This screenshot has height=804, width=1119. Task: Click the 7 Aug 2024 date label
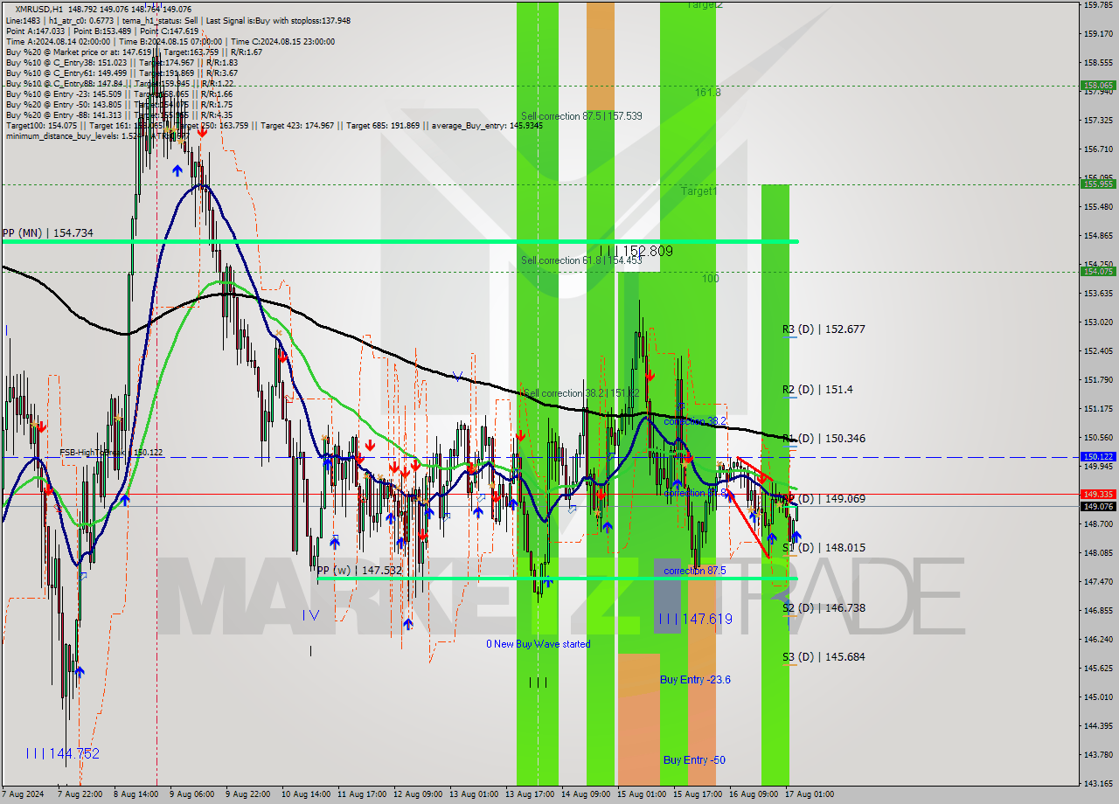(x=23, y=794)
